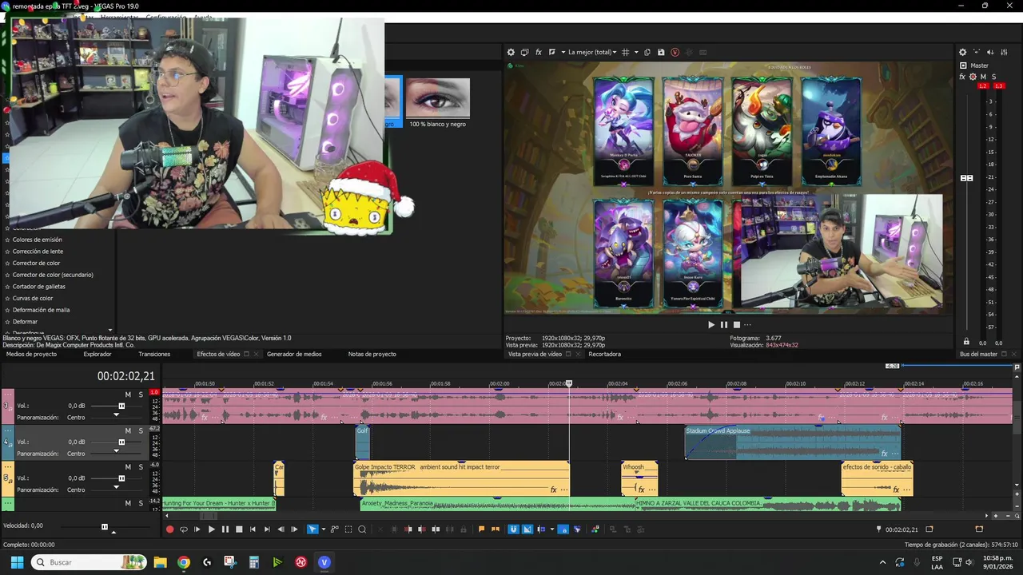
Task: Open 'La mejor (total)' preview quality dropdown
Action: pyautogui.click(x=592, y=52)
